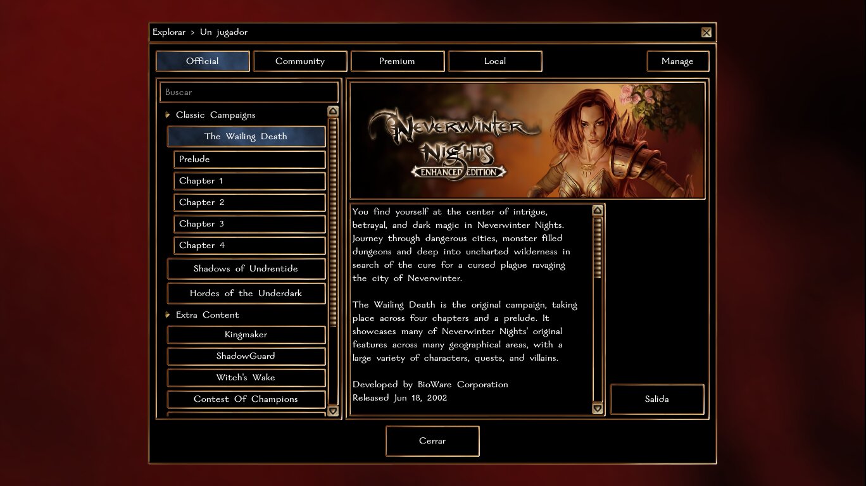Click the Manage button
The height and width of the screenshot is (486, 866).
click(677, 61)
